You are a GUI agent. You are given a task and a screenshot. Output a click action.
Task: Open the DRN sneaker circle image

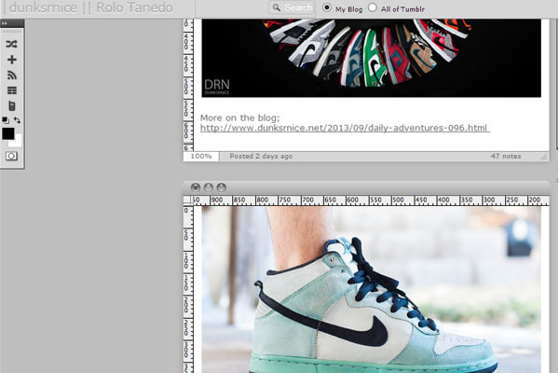371,58
